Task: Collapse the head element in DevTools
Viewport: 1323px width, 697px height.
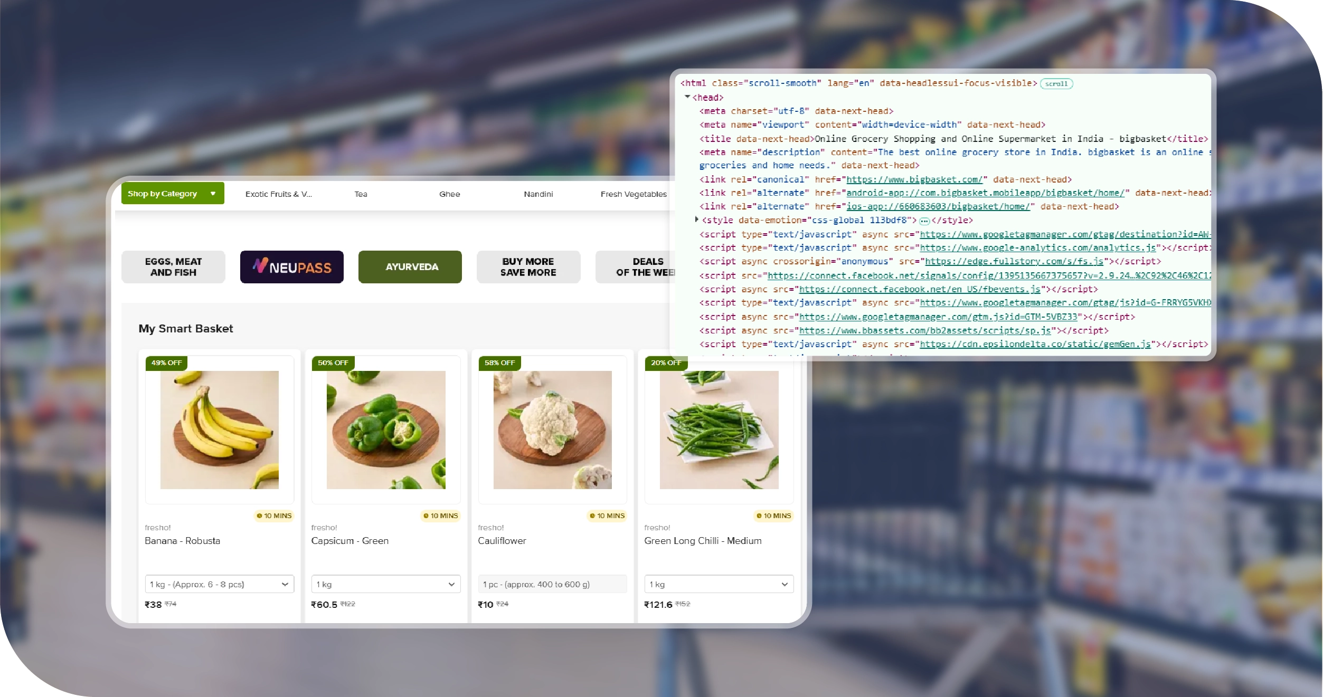Action: 688,97
